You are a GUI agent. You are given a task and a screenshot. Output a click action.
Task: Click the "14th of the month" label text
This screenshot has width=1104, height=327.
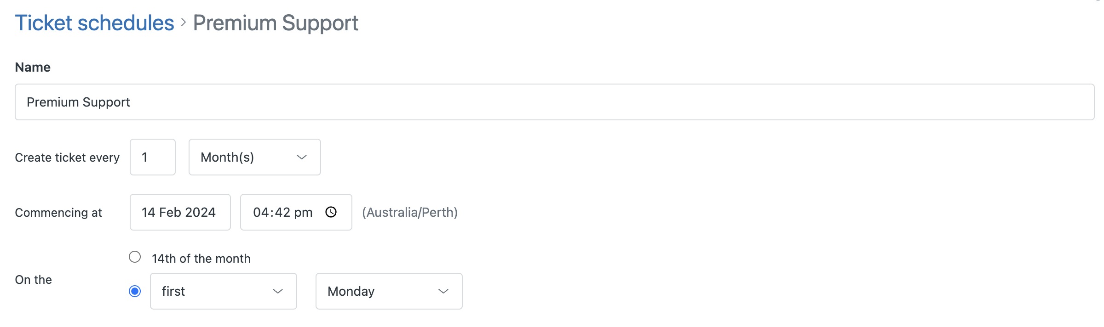click(x=201, y=259)
